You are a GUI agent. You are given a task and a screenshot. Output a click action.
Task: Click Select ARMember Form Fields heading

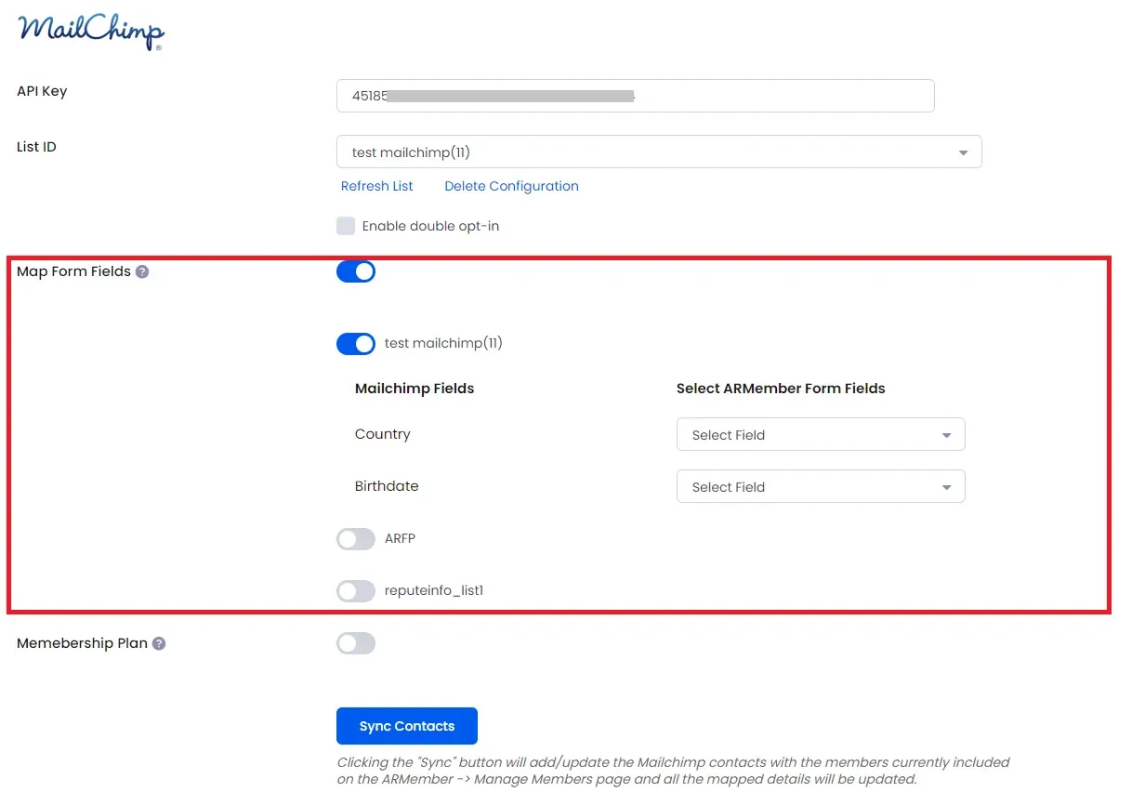[x=781, y=389]
